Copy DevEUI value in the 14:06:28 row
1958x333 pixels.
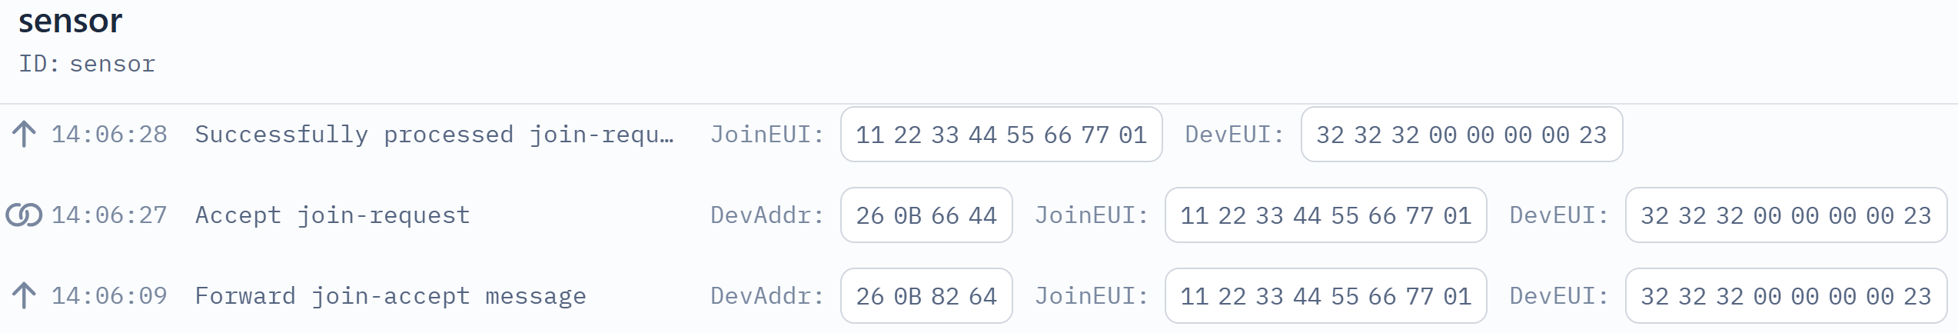(x=1461, y=135)
